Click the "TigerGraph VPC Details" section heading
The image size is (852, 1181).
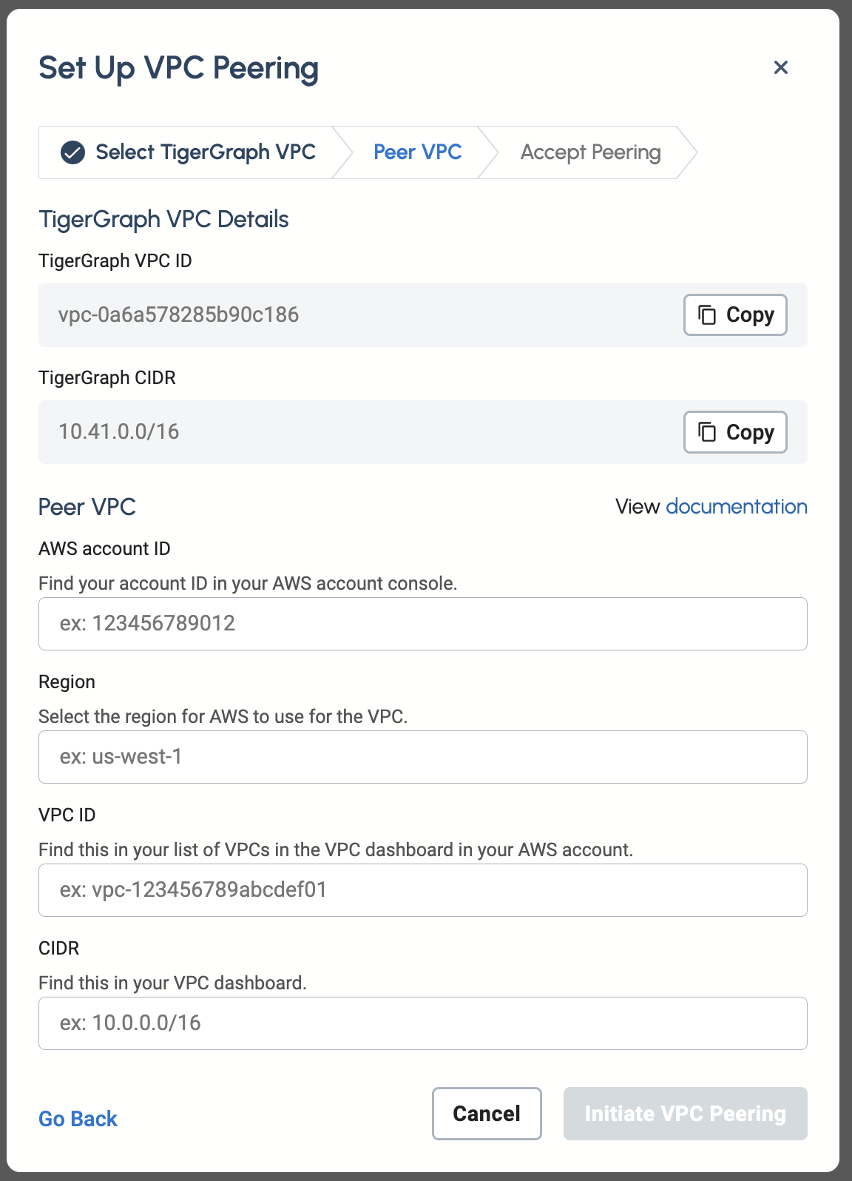(163, 220)
